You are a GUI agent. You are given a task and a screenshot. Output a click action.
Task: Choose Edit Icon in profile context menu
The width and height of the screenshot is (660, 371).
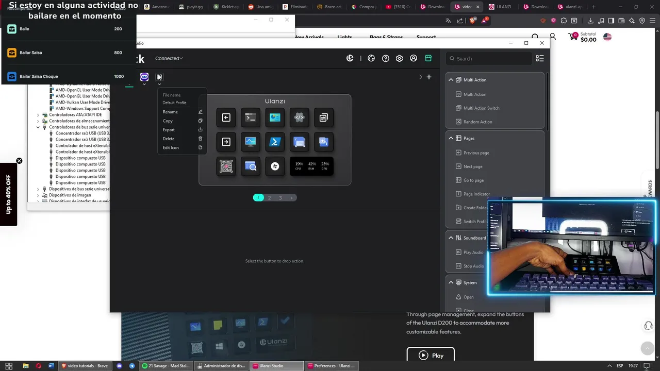tap(183, 147)
